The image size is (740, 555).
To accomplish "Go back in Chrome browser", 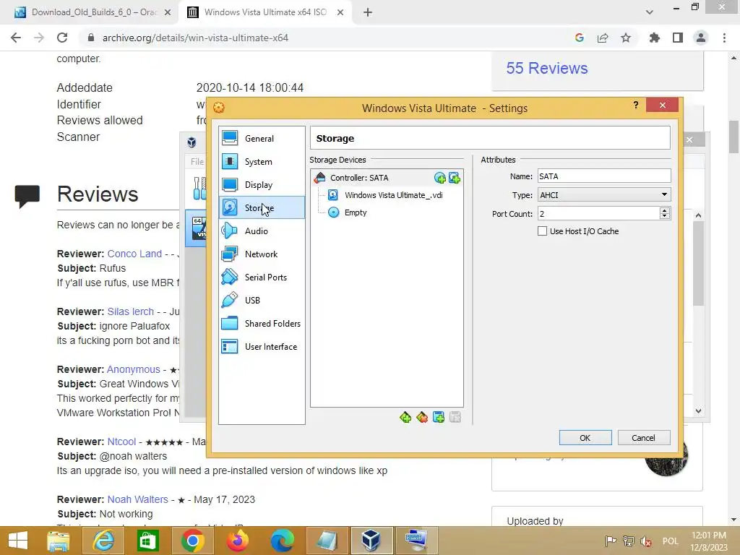I will [x=16, y=38].
